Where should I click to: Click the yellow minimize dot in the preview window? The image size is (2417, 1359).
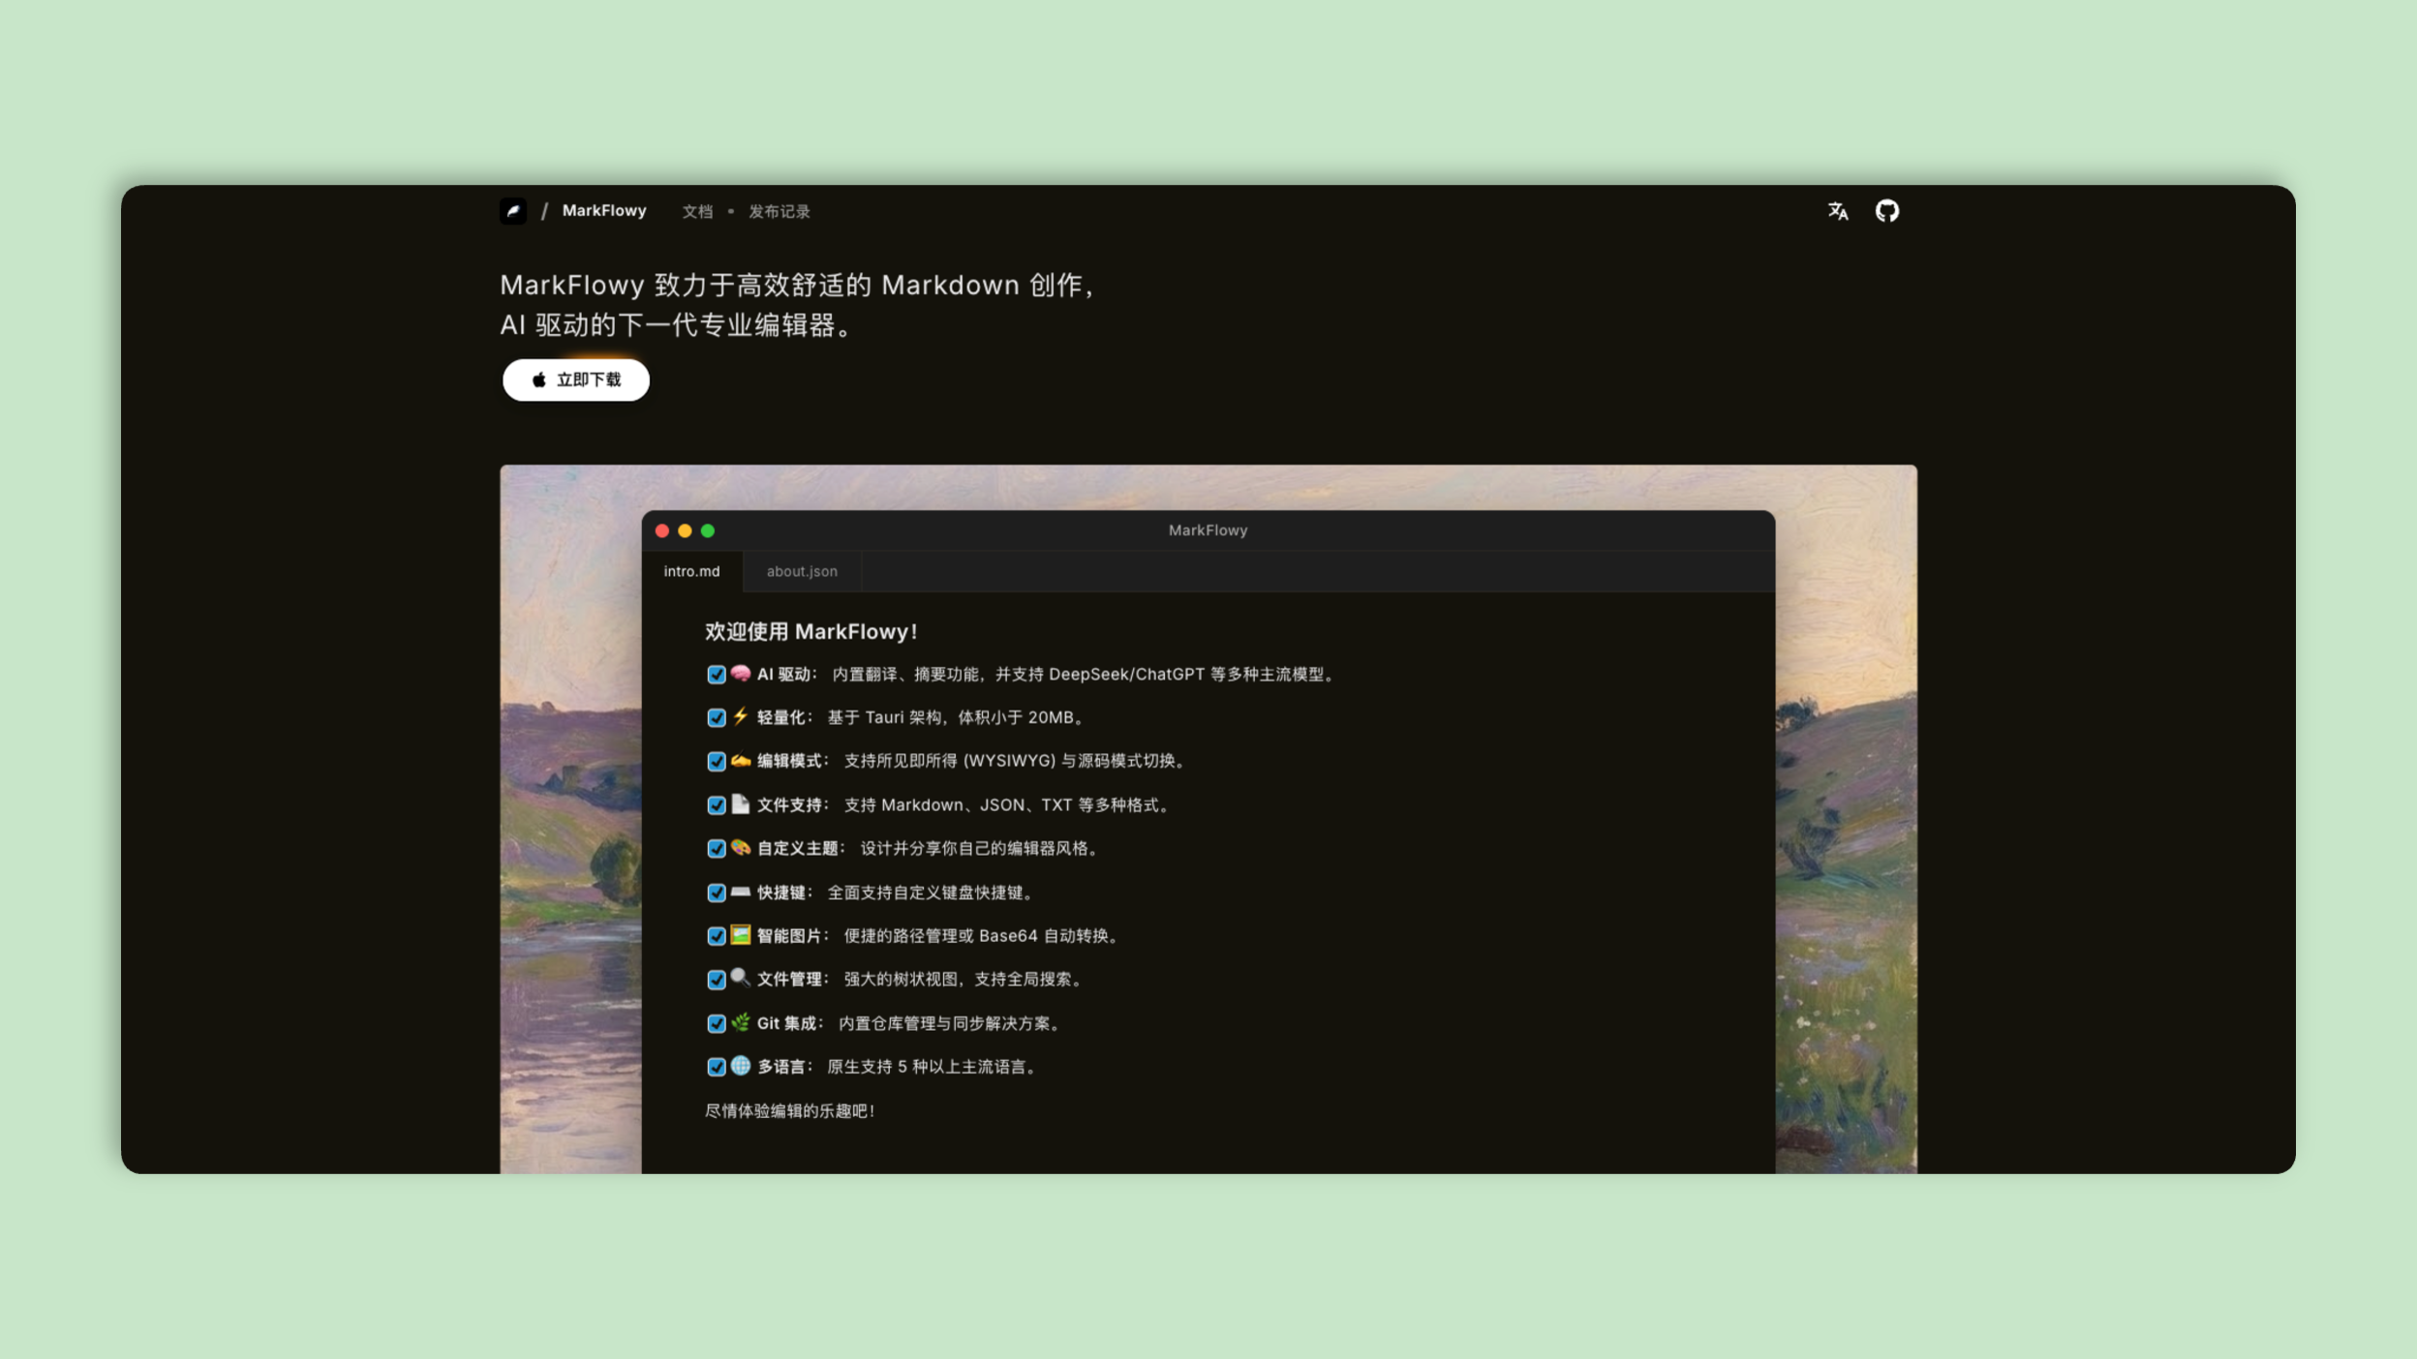click(685, 530)
